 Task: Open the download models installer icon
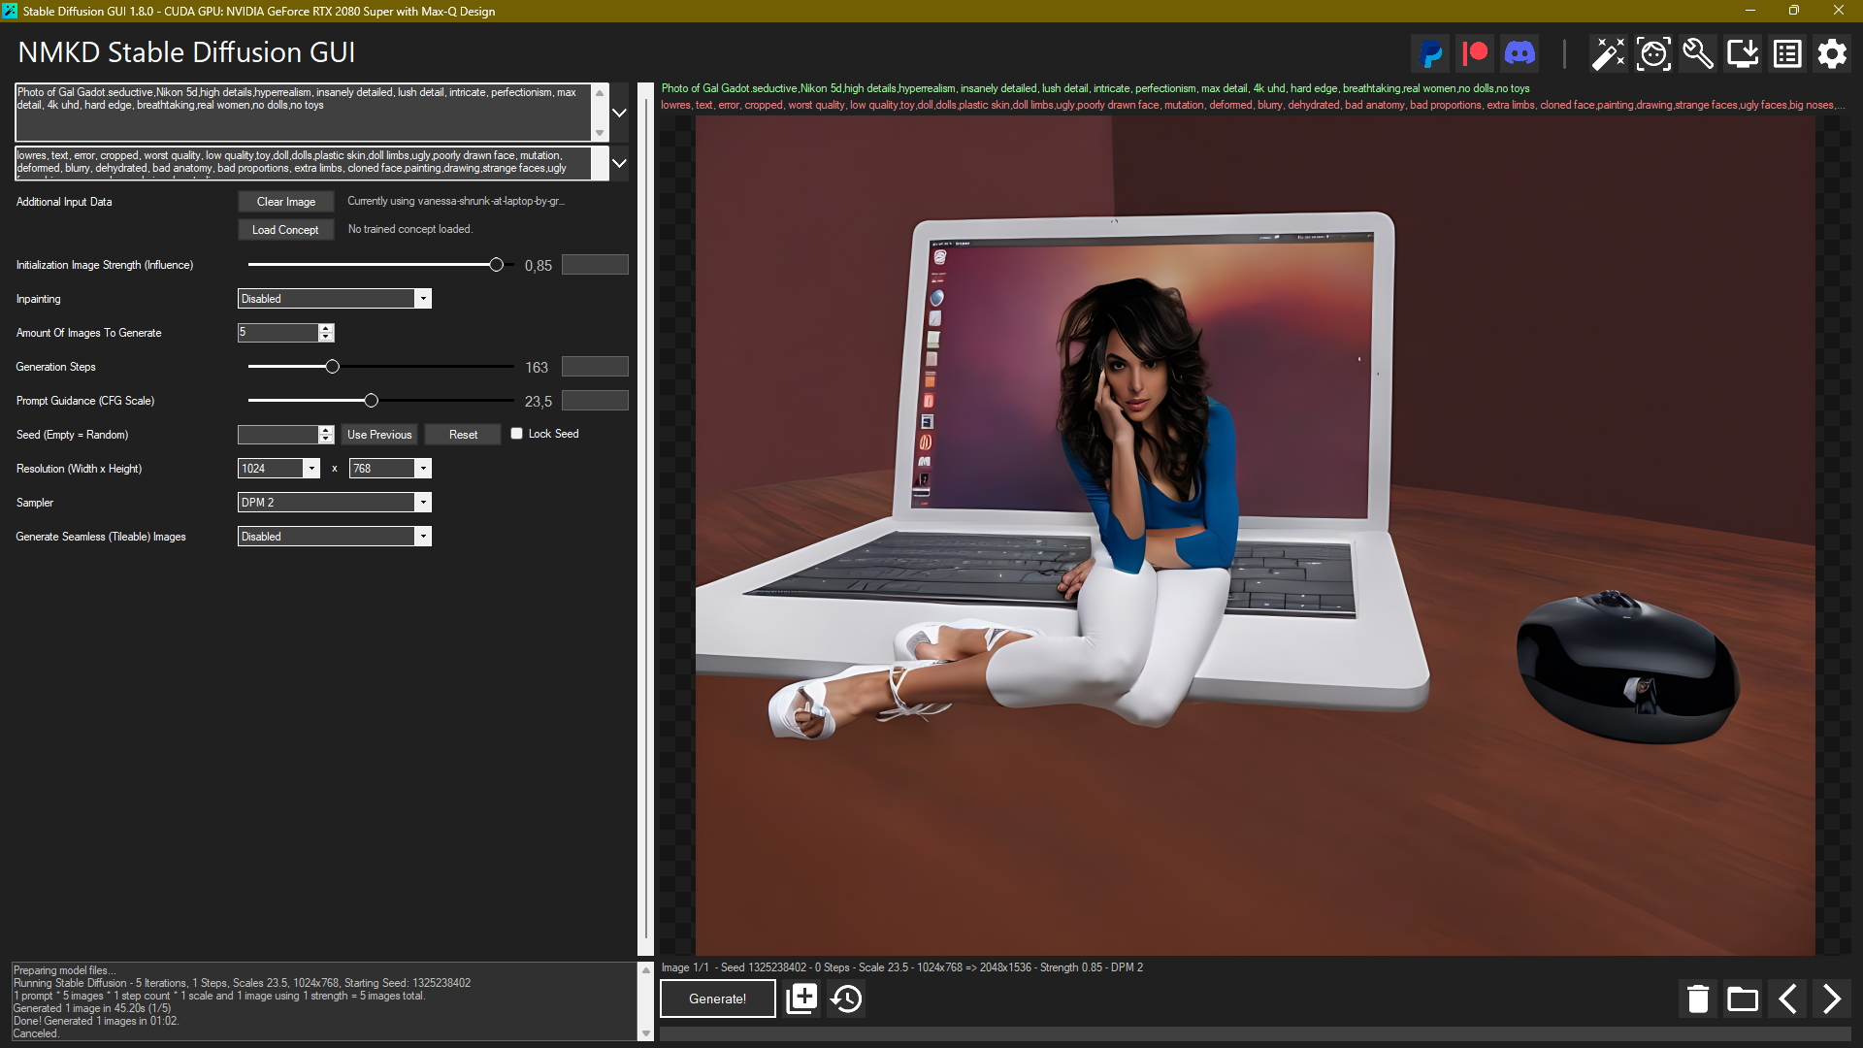click(x=1743, y=53)
